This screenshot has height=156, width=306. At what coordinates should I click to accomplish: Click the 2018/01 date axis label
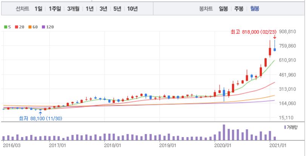click(112, 145)
